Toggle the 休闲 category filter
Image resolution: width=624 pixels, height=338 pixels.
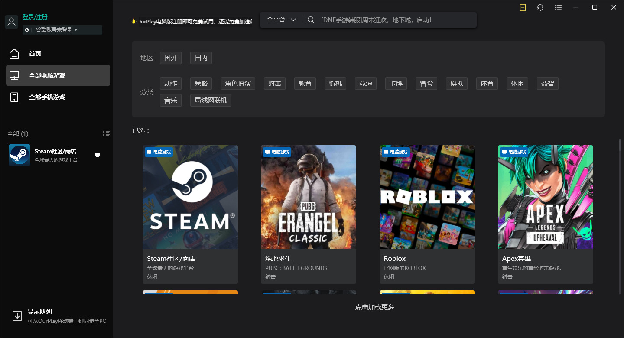(517, 83)
